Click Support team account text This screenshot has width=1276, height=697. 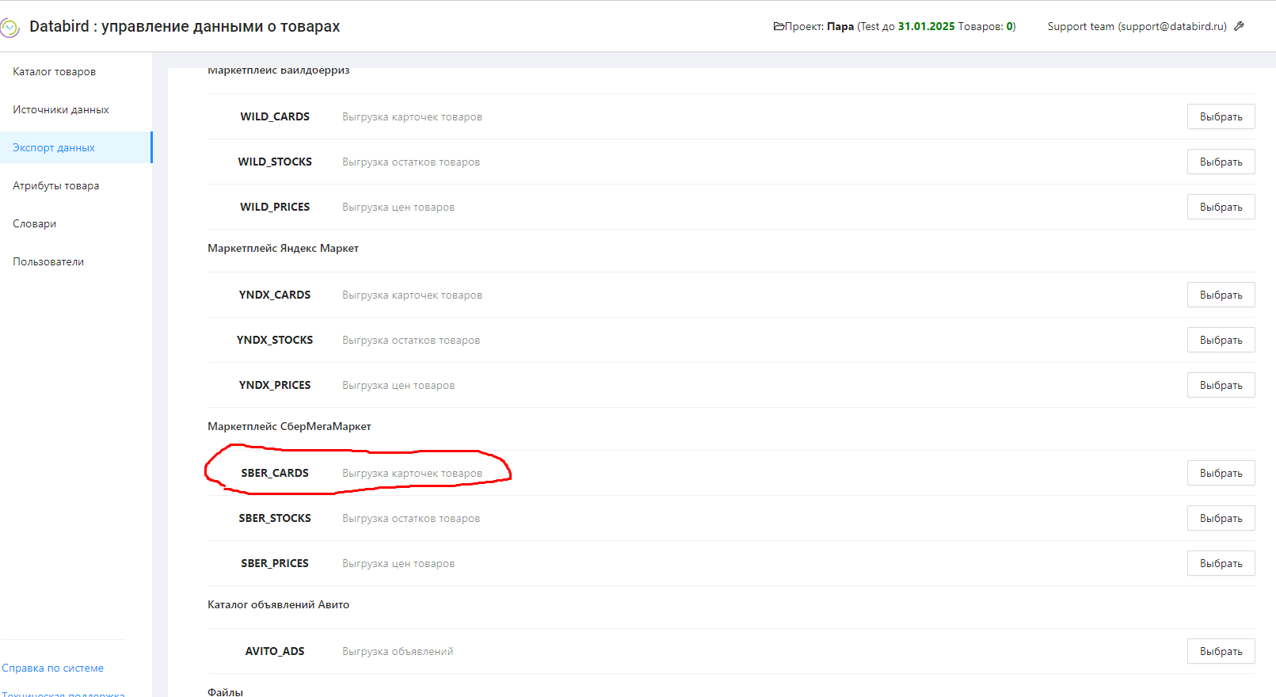point(1137,26)
